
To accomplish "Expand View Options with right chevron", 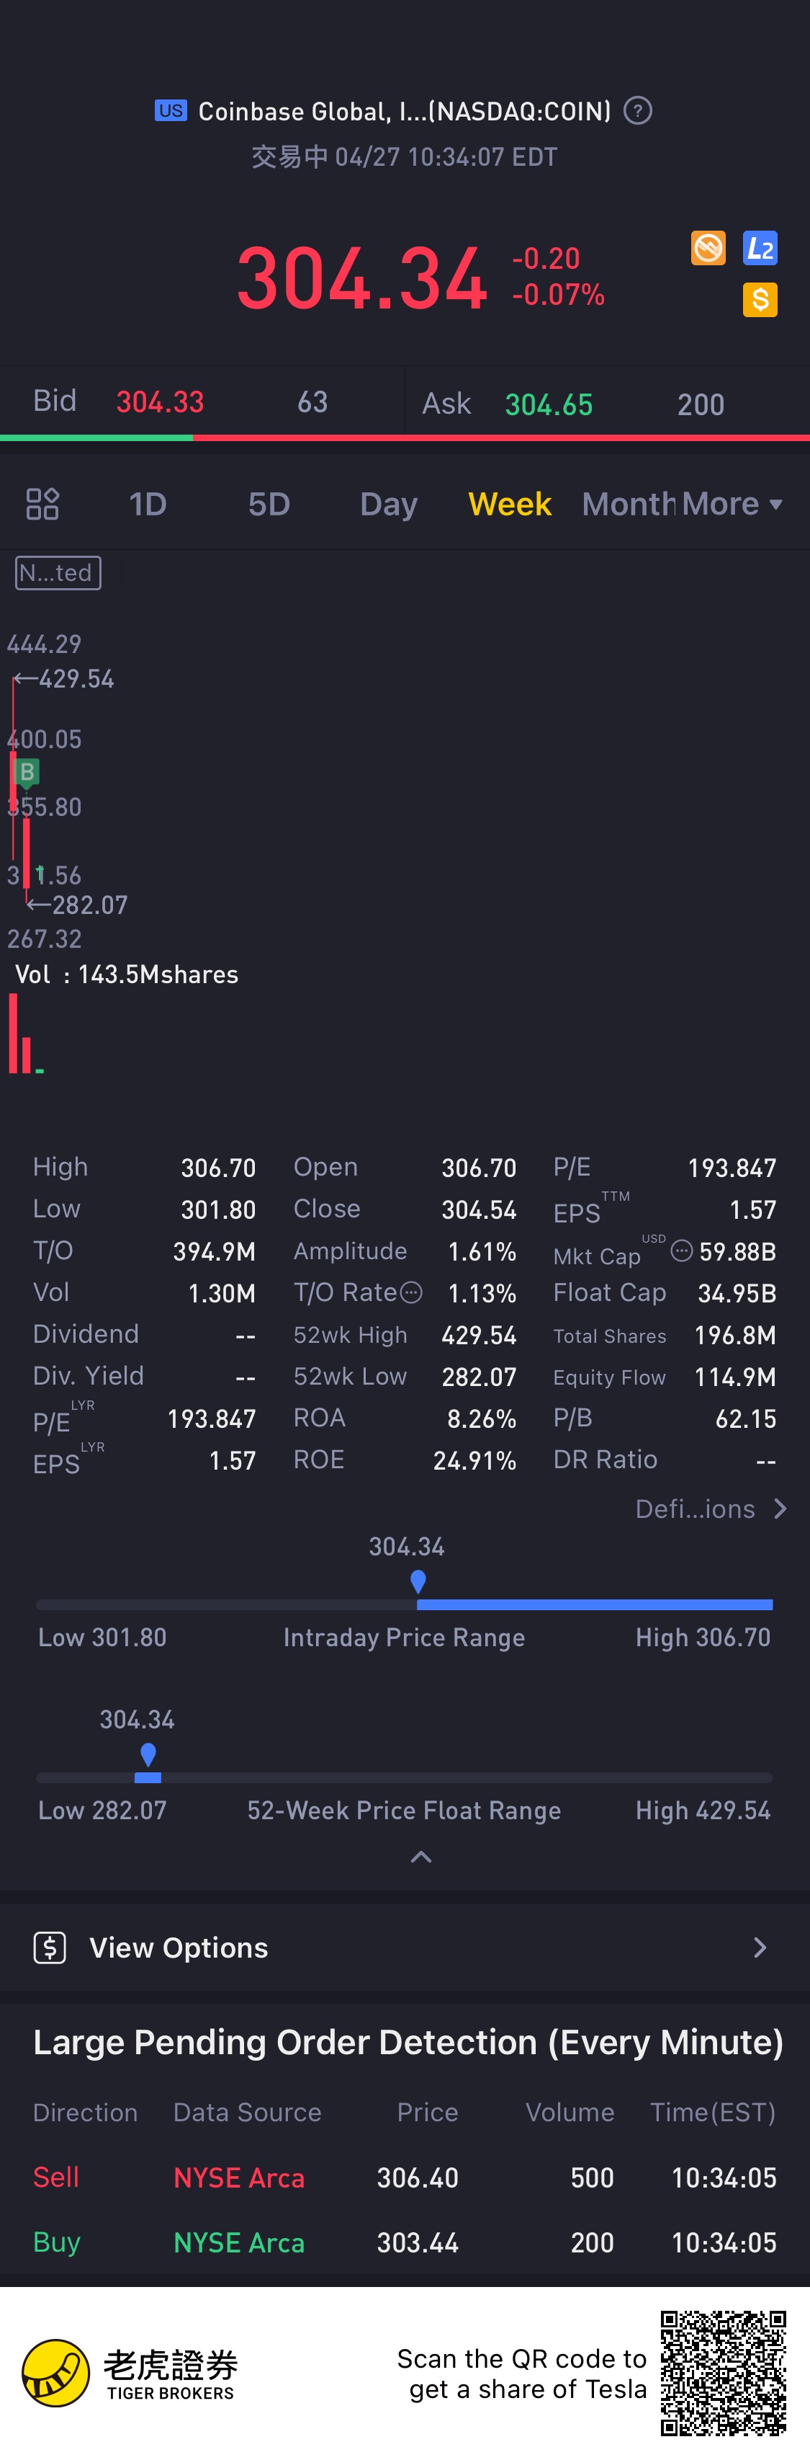I will [760, 1948].
